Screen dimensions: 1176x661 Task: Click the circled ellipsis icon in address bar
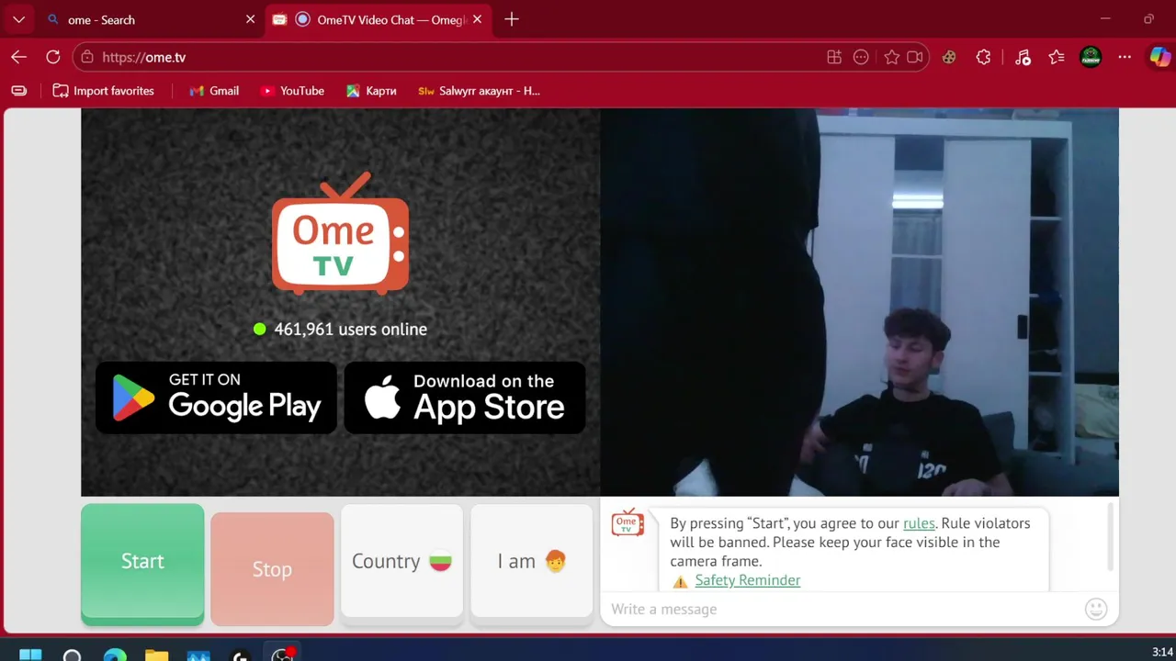(x=861, y=57)
